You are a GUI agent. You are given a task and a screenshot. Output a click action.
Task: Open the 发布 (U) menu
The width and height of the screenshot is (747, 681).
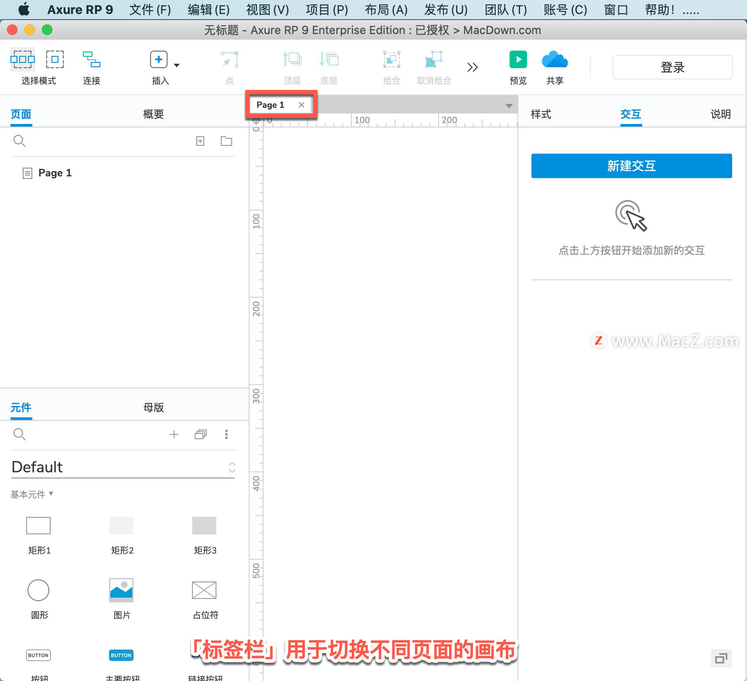tap(446, 10)
